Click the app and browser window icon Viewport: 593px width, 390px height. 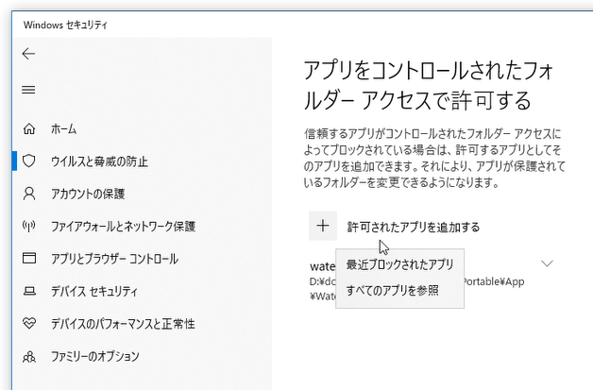[x=29, y=259]
